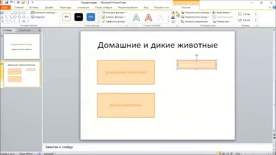Screen dimensions: 276x155
Task: Click the New document icon in quick access toolbar
Action: (28, 2)
